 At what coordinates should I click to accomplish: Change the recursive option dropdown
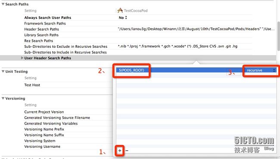click(261, 70)
